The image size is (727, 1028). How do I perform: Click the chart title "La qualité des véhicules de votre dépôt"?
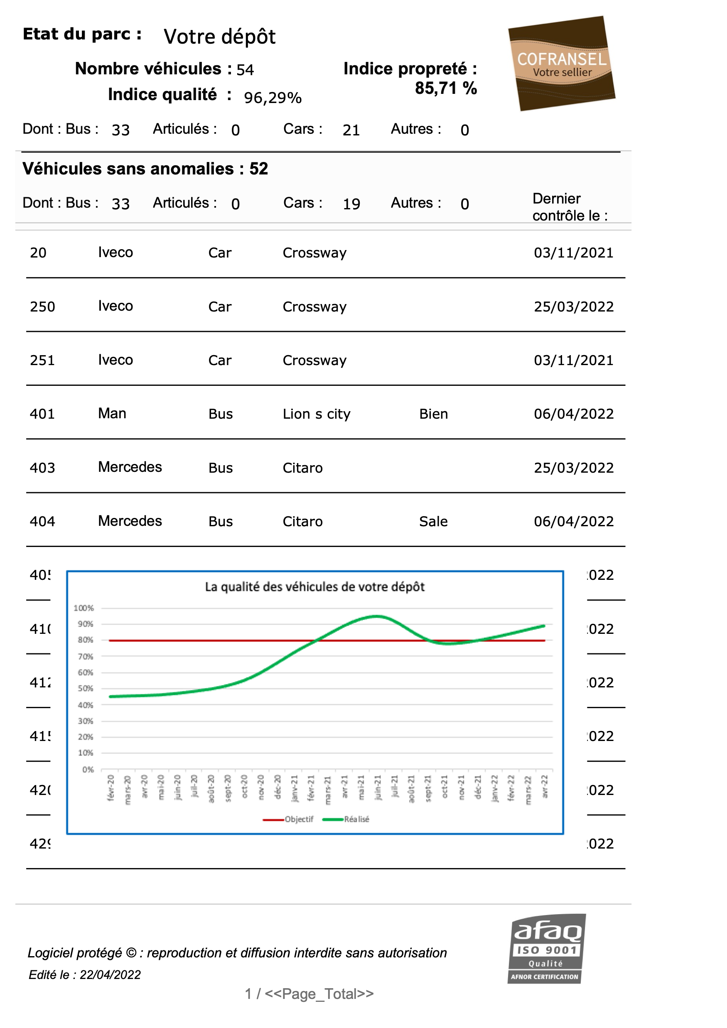[x=314, y=587]
